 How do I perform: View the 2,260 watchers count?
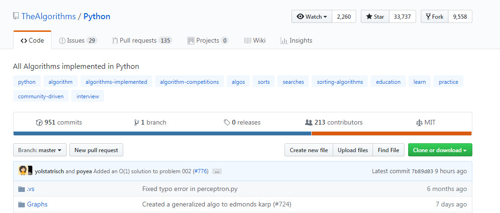tap(344, 16)
